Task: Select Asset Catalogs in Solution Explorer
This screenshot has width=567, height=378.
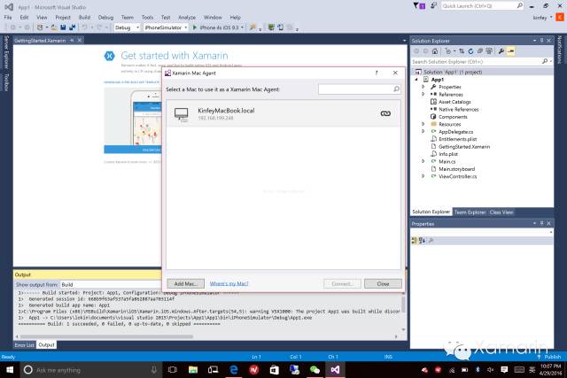Action: coord(454,102)
